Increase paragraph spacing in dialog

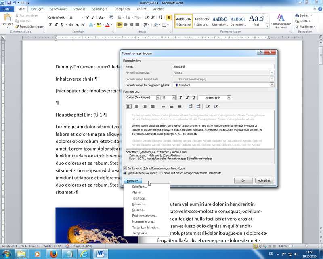click(190, 106)
